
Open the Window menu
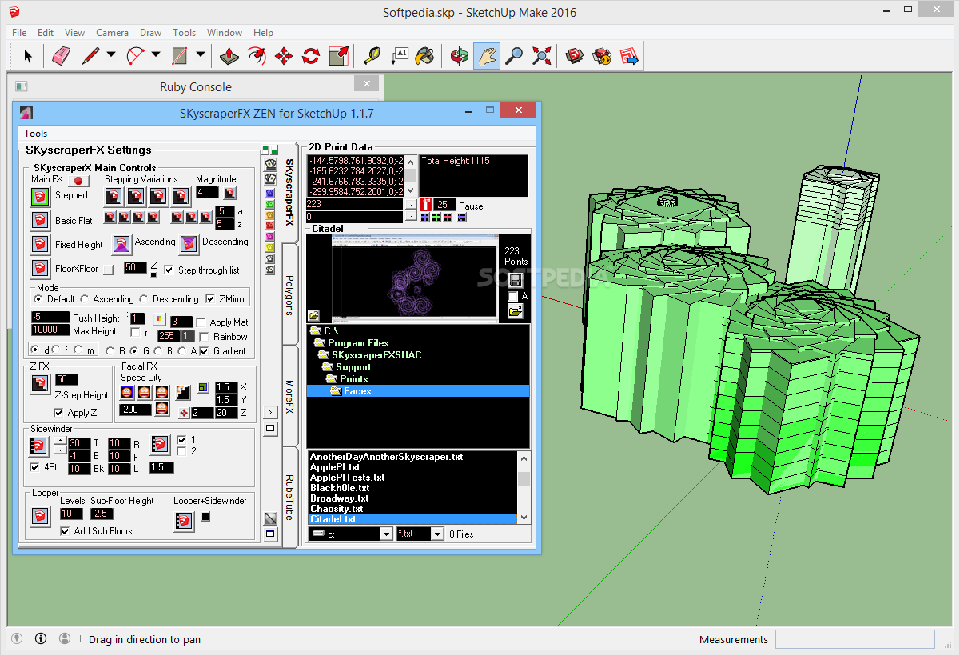pos(225,33)
